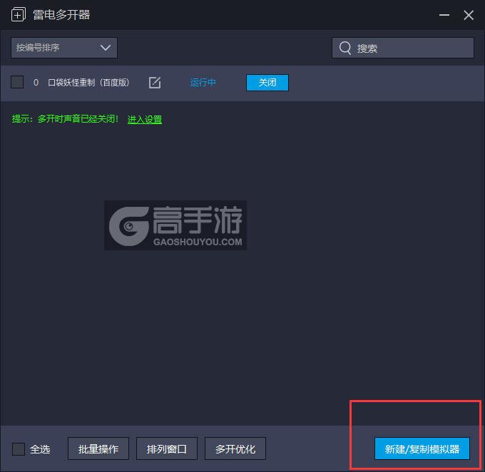Image resolution: width=485 pixels, height=472 pixels.
Task: Open the 多开优化 optimization button
Action: coord(235,448)
